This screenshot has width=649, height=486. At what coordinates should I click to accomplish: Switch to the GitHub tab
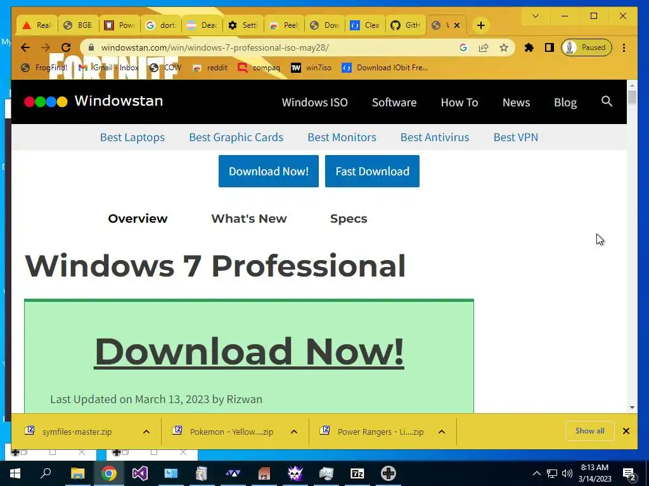405,25
